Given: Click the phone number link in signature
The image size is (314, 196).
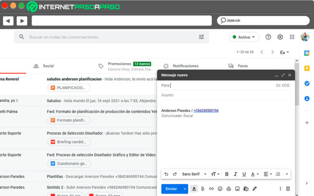Looking at the screenshot, I should [x=206, y=111].
